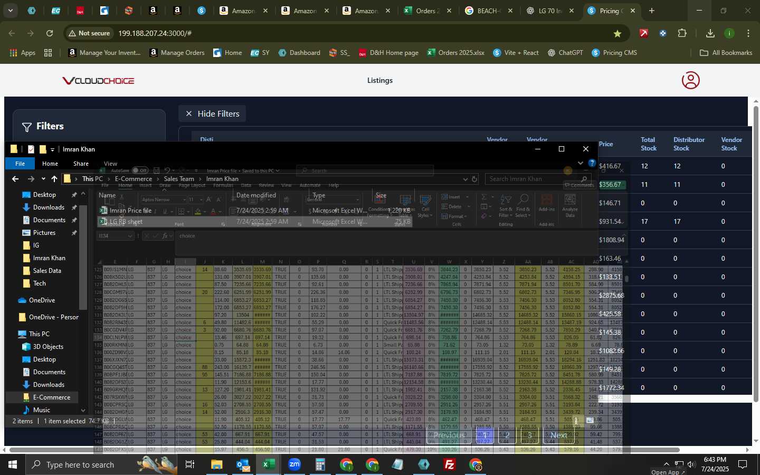Open Zoom from the taskbar
760x475 pixels.
294,464
